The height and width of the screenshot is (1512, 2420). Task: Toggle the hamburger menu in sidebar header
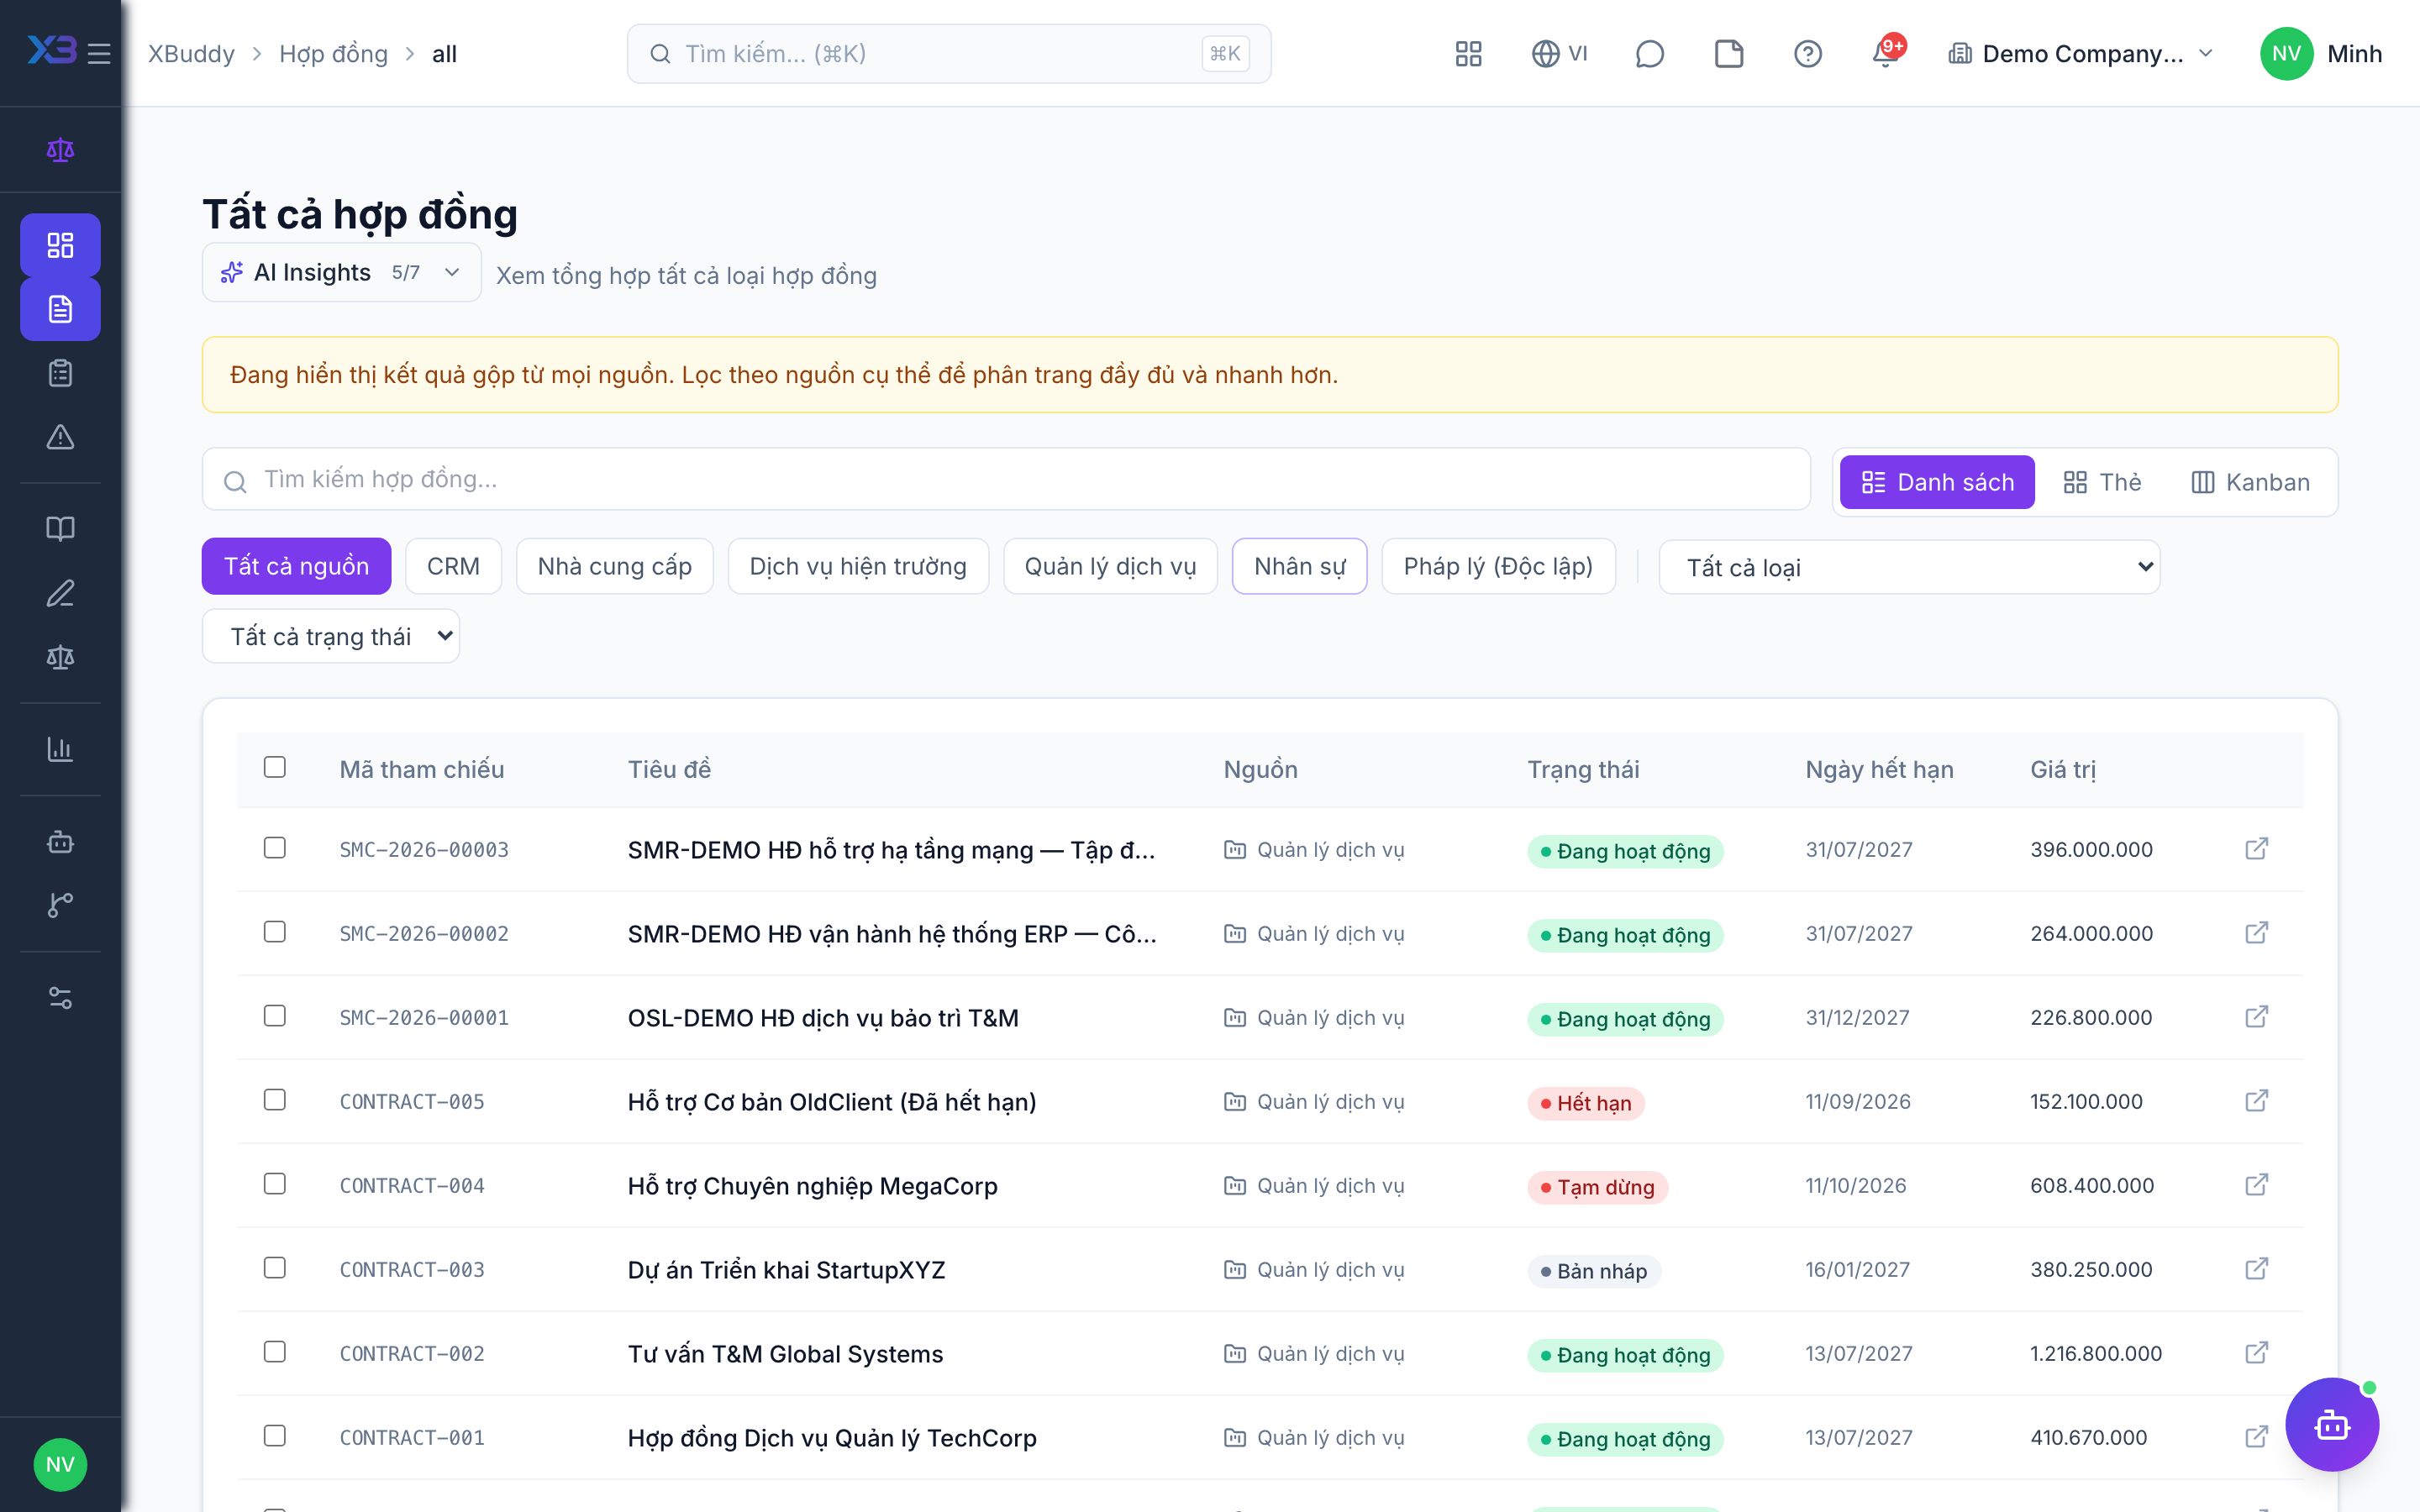click(98, 54)
